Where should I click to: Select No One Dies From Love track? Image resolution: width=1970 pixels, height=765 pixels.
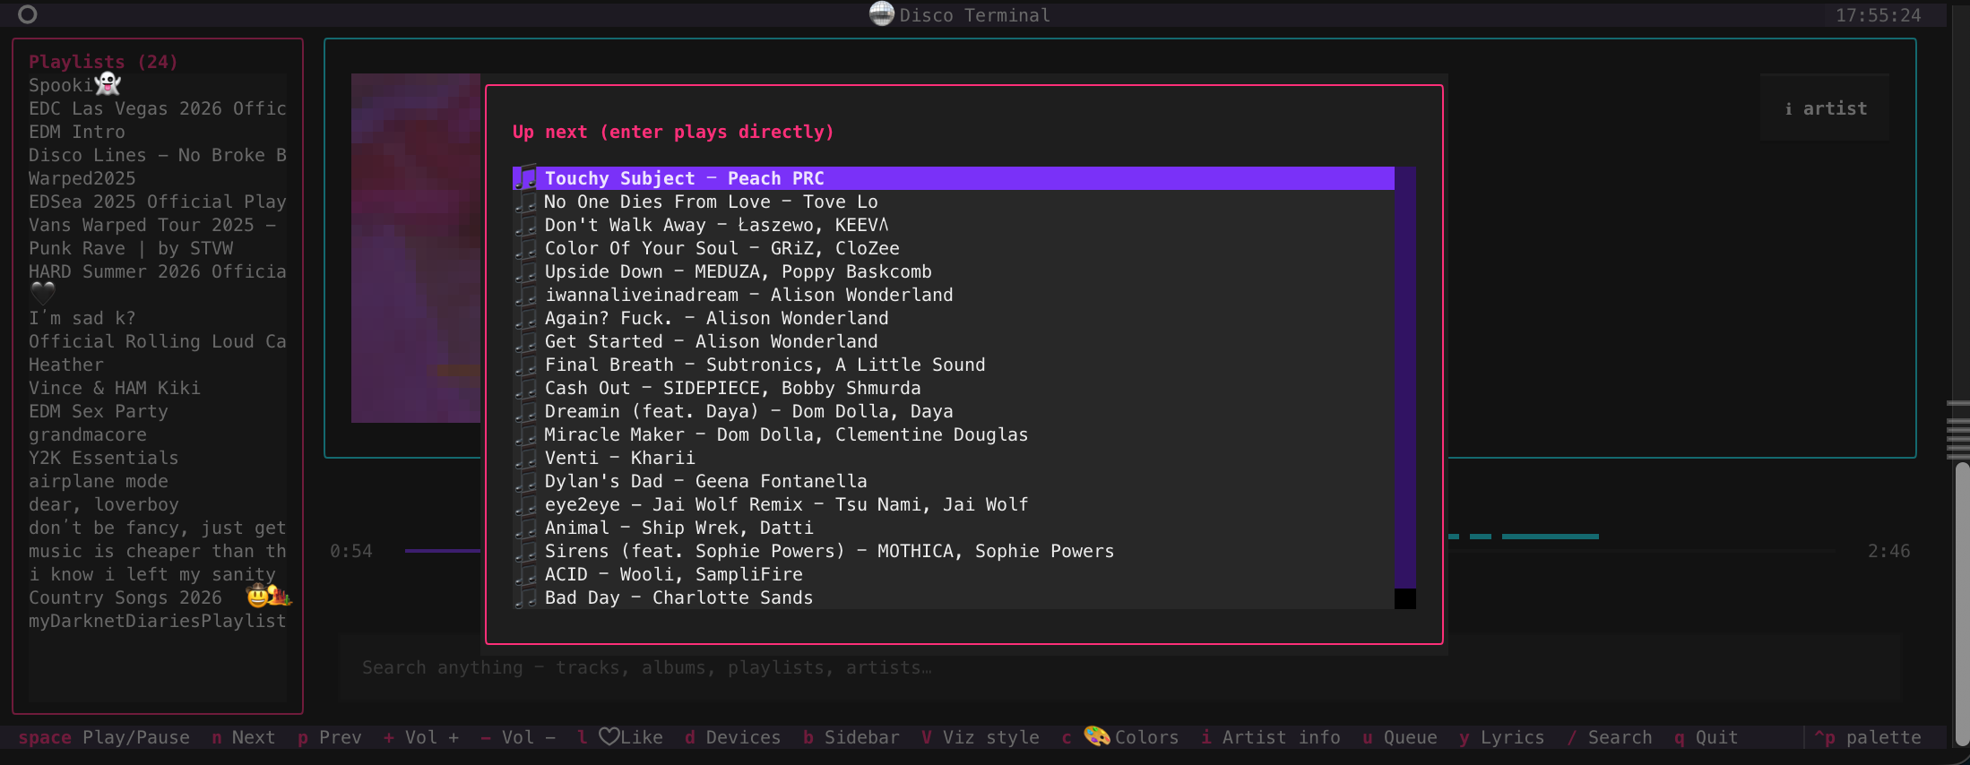tap(954, 202)
